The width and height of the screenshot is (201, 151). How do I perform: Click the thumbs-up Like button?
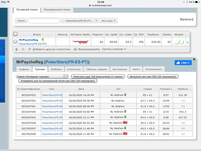pos(183,63)
